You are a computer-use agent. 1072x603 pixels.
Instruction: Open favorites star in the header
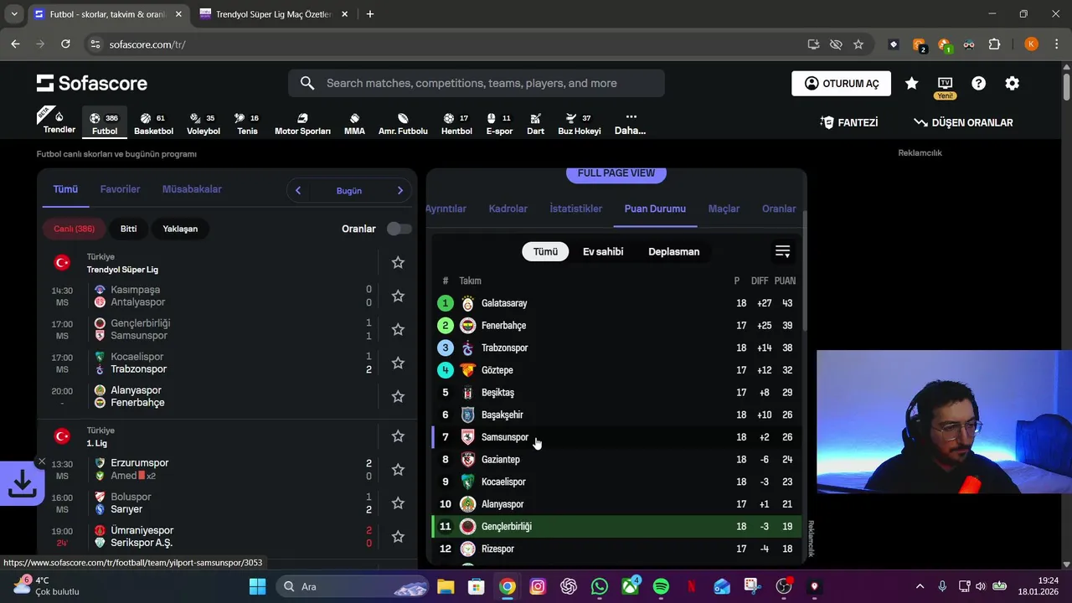pos(912,83)
